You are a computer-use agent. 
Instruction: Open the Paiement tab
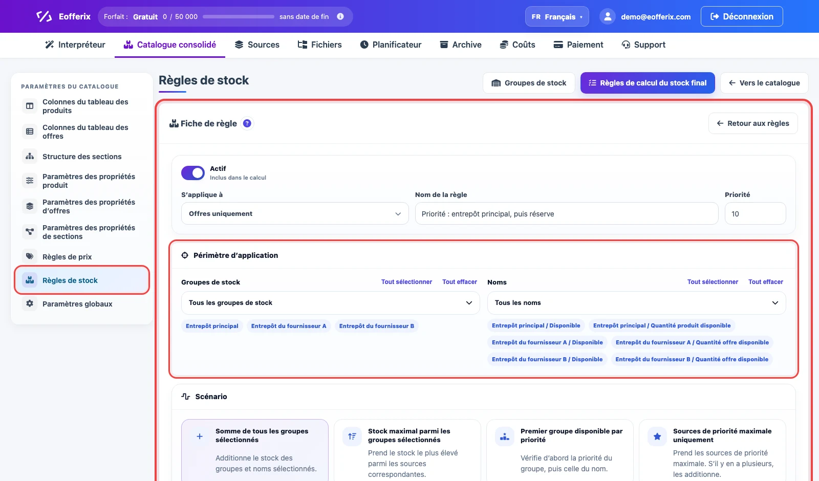(578, 45)
